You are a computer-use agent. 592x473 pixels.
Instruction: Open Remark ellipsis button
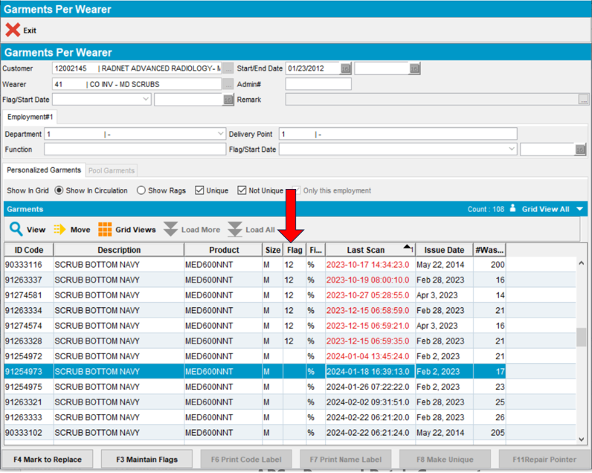coord(584,100)
